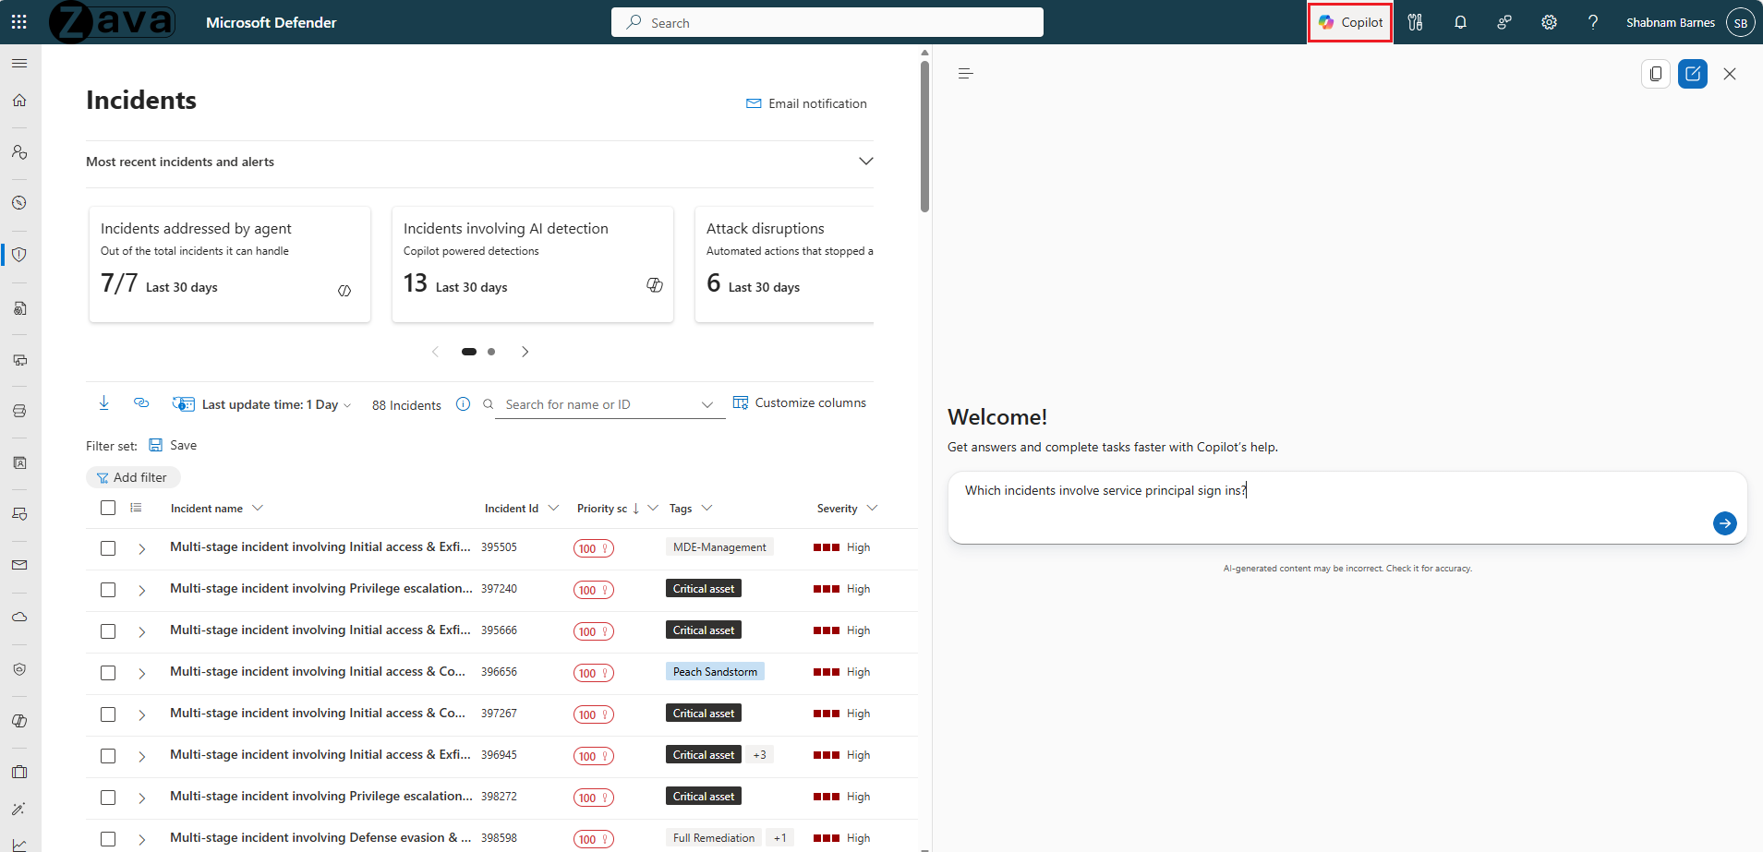Open Incidents involving AI detection card
1763x852 pixels.
(533, 264)
